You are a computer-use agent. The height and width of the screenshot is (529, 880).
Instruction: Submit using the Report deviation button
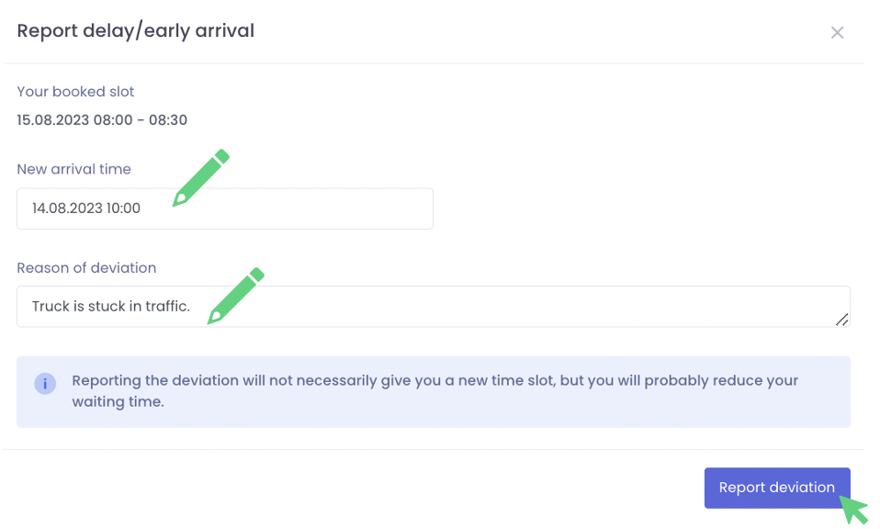click(776, 488)
